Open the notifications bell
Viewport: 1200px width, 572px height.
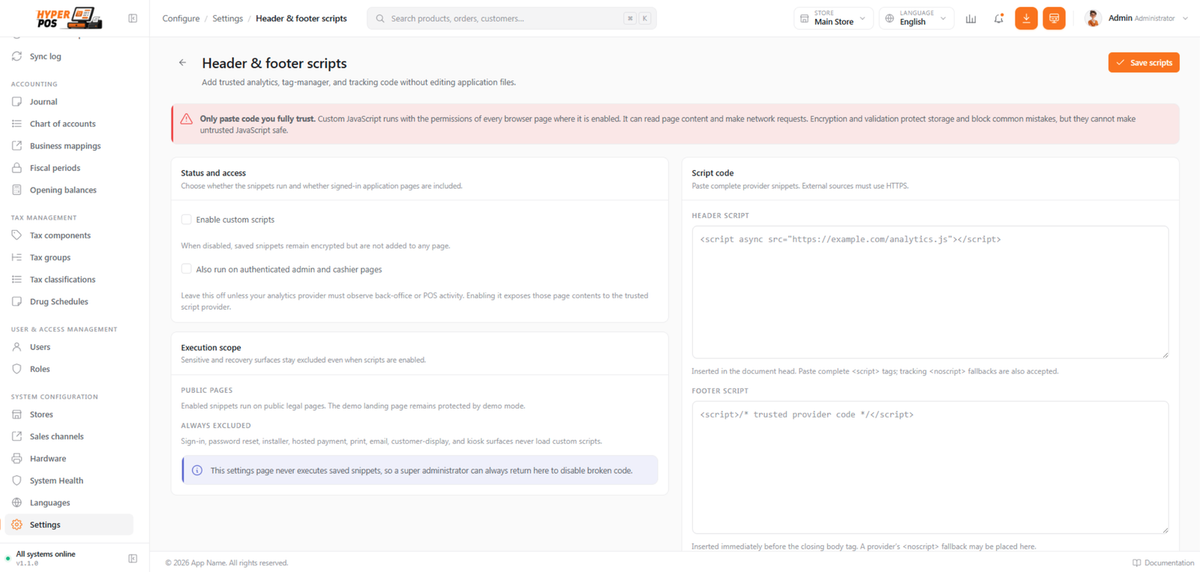coord(998,18)
